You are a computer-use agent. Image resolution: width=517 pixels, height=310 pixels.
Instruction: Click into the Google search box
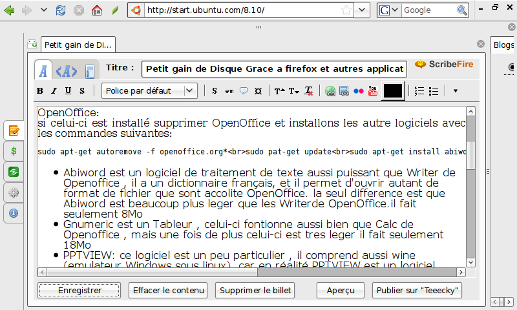pos(428,10)
